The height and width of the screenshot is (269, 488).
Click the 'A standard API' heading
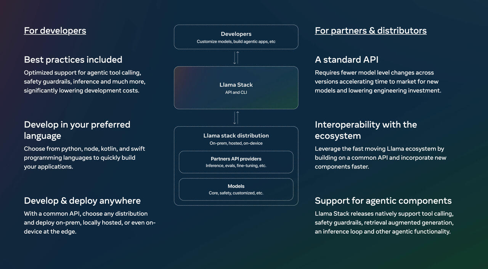click(x=347, y=60)
